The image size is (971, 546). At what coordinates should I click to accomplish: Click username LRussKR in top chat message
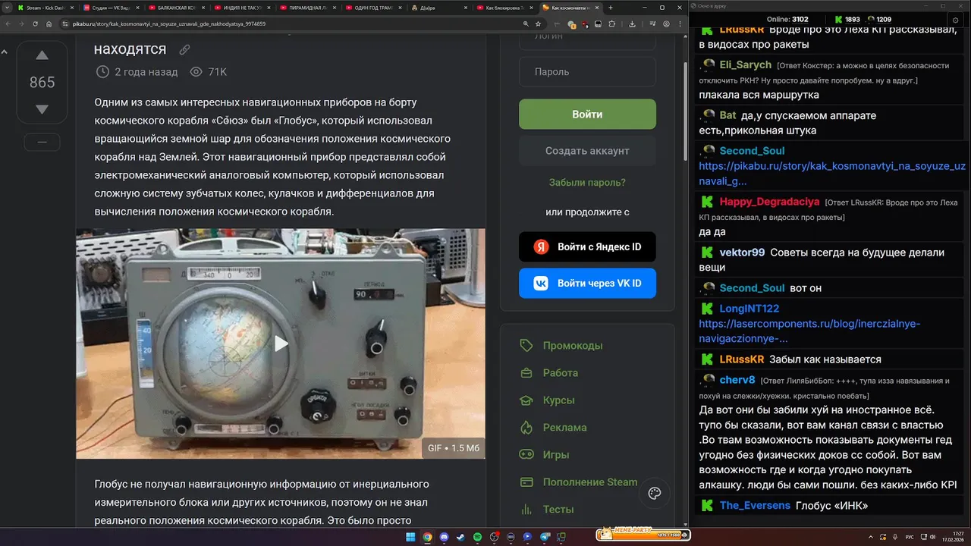742,30
